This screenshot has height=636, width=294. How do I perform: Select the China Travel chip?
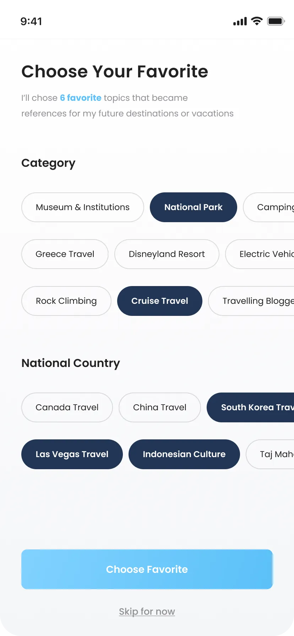[160, 407]
